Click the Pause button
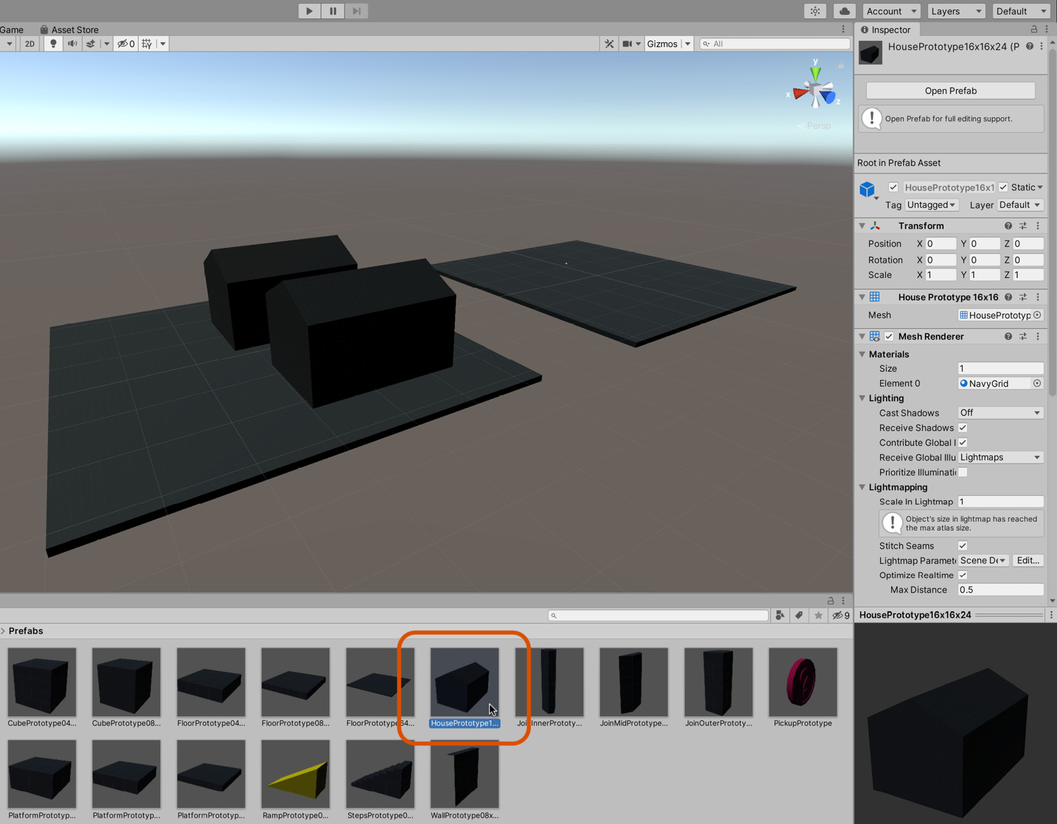1057x824 pixels. pyautogui.click(x=333, y=11)
